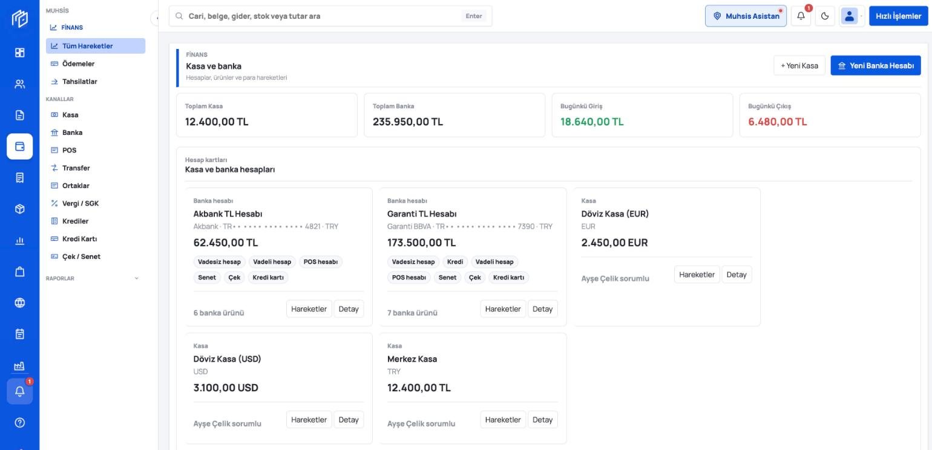The height and width of the screenshot is (450, 932).
Task: Show Hareketler for Akbank TL Hesabı
Action: point(309,309)
